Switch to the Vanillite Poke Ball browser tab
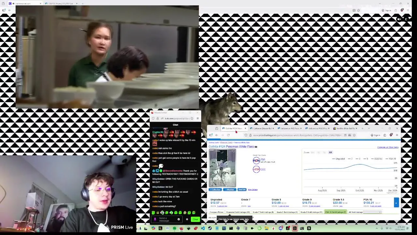This screenshot has width=417, height=235. click(345, 128)
